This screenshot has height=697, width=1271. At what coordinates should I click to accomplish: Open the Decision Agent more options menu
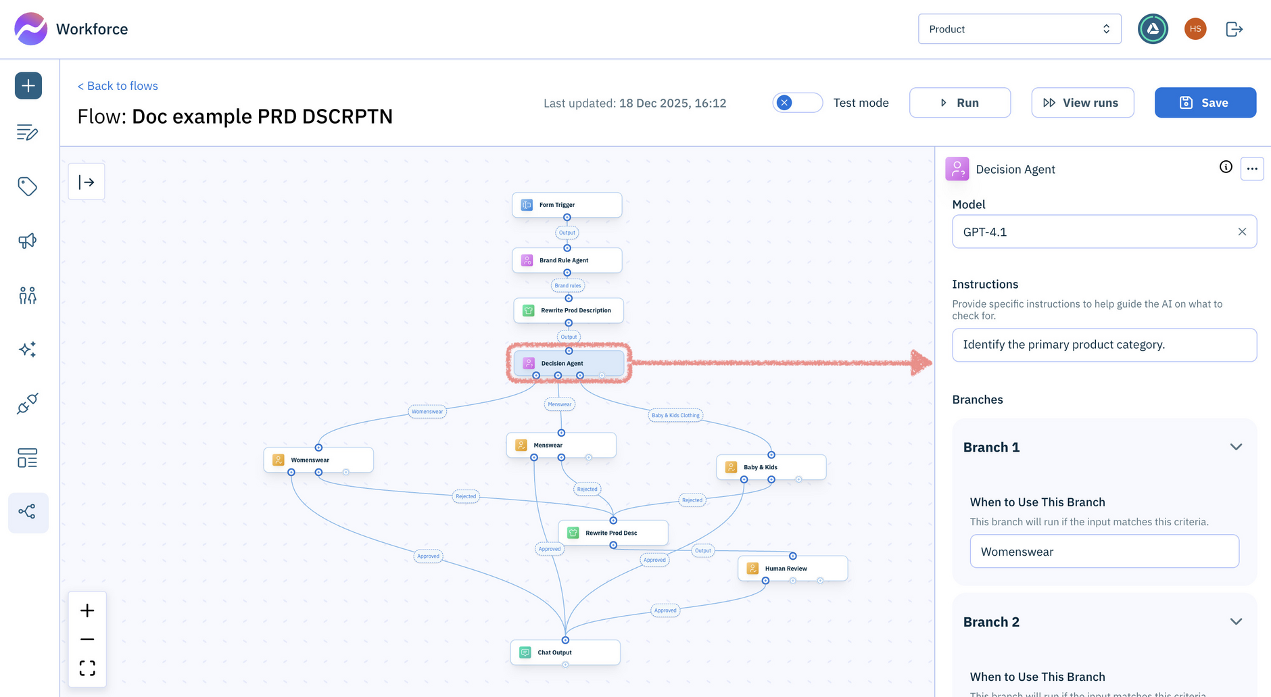tap(1252, 169)
